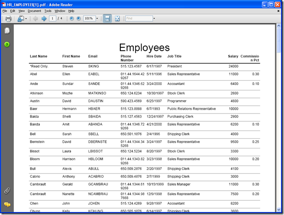The width and height of the screenshot is (284, 215).
Task: Click the vertical scrollbar thumb
Action: (x=278, y=40)
